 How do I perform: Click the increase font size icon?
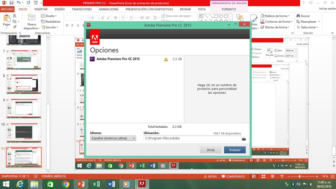pyautogui.click(x=103, y=18)
